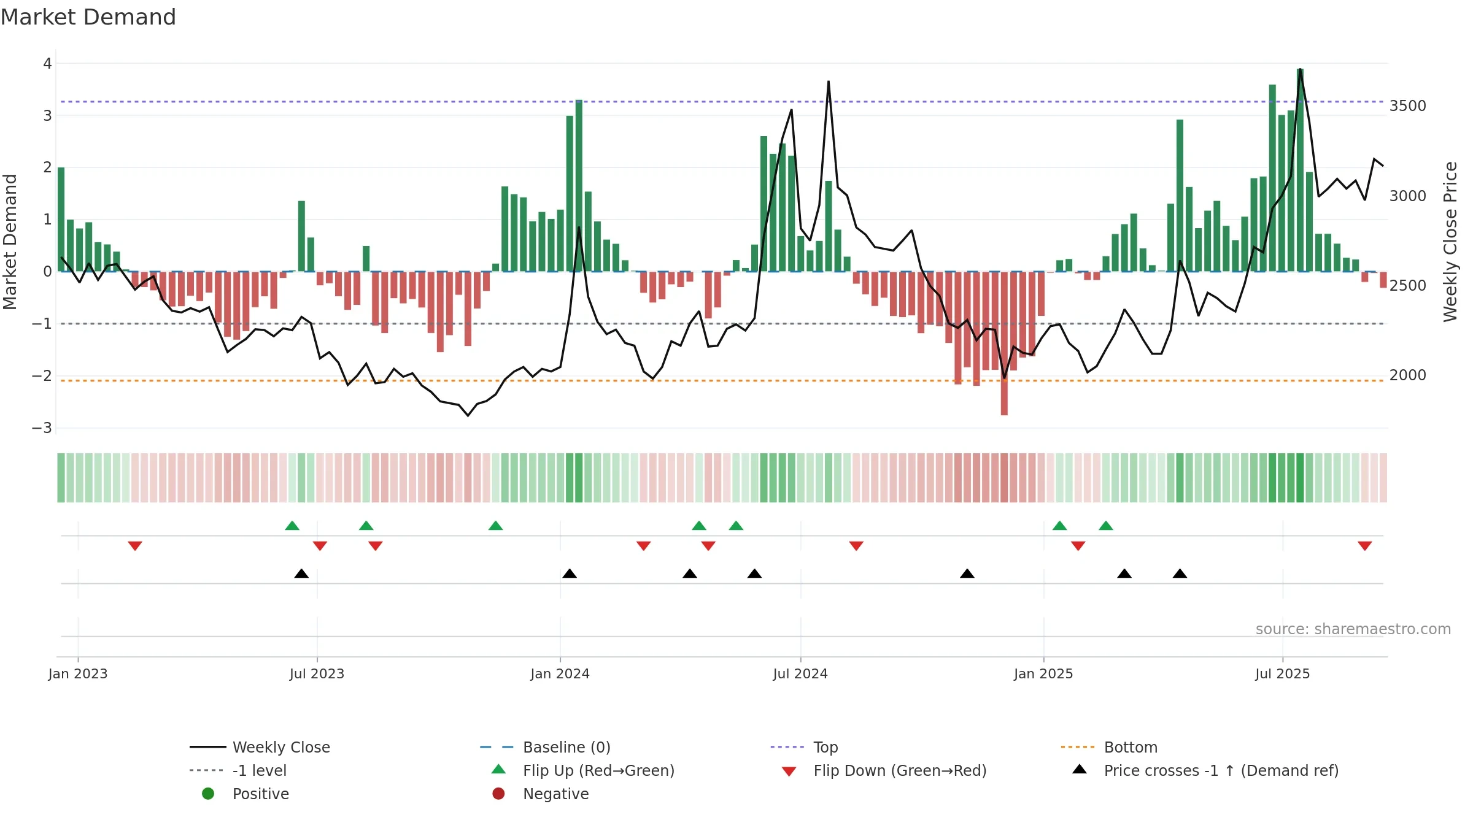Click the black price-cross marker in January 2024
The image size is (1473, 828).
coord(570,573)
